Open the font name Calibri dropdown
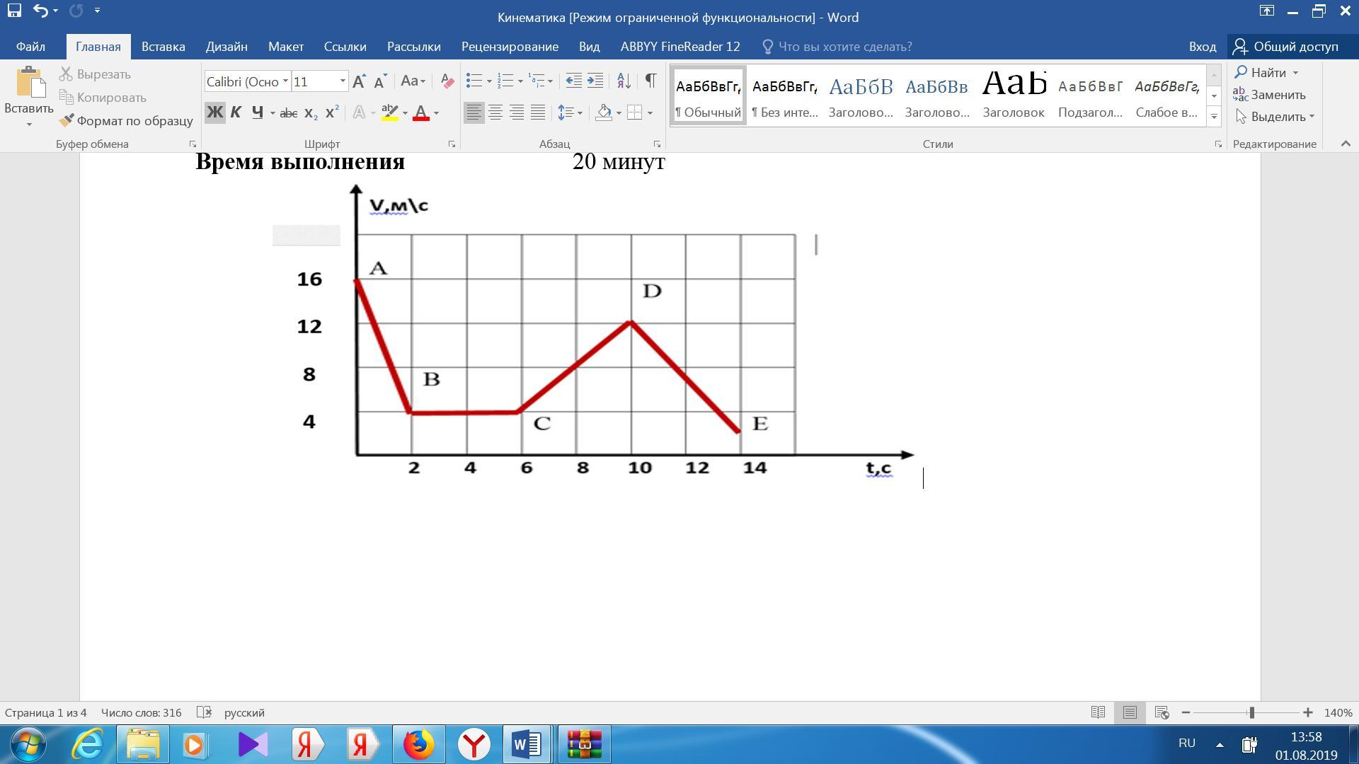The width and height of the screenshot is (1359, 764). point(285,81)
